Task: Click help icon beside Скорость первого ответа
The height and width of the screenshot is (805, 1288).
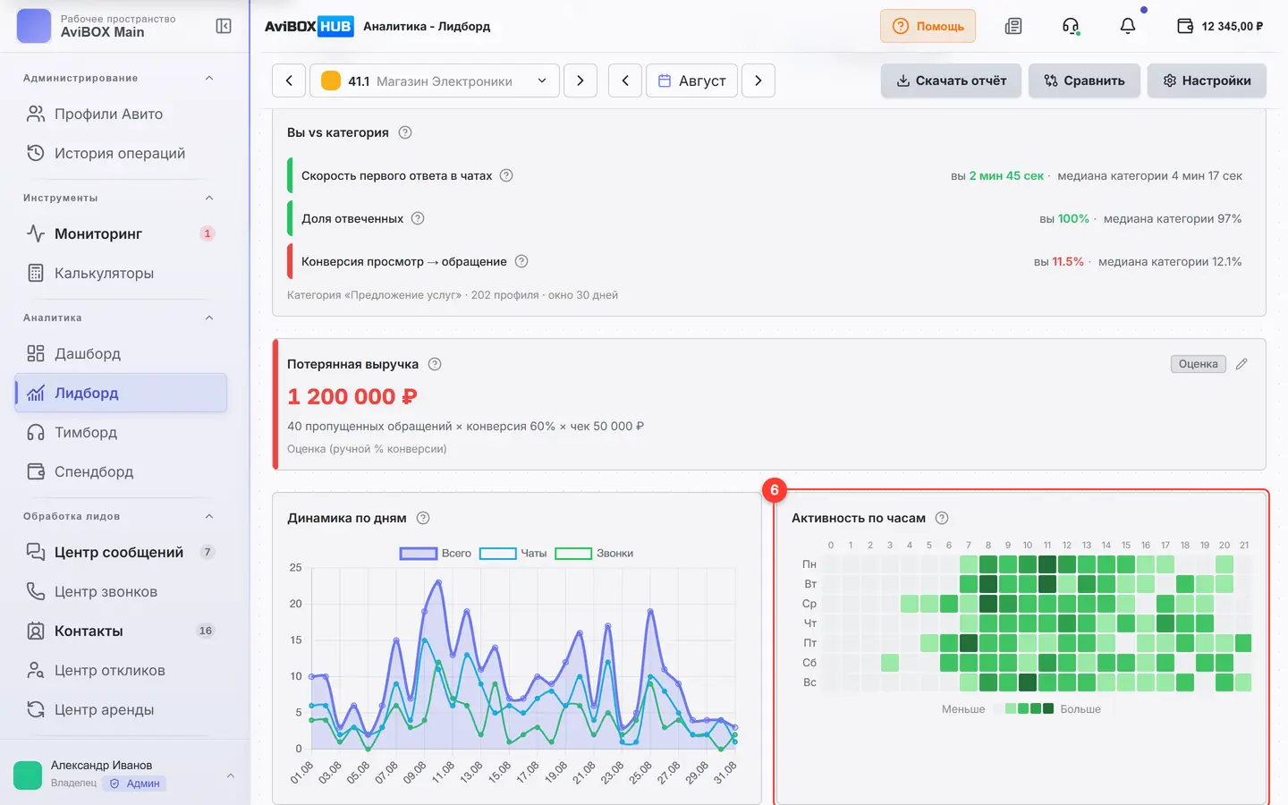Action: (506, 175)
